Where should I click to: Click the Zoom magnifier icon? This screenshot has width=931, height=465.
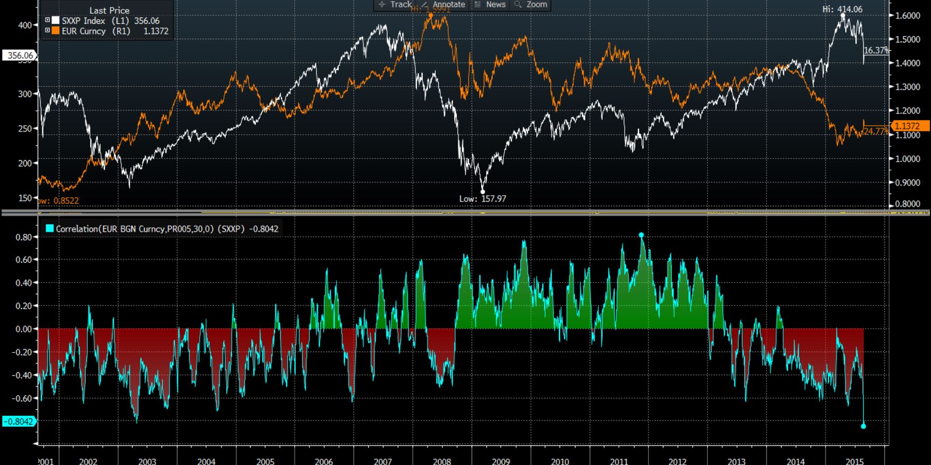coord(518,4)
